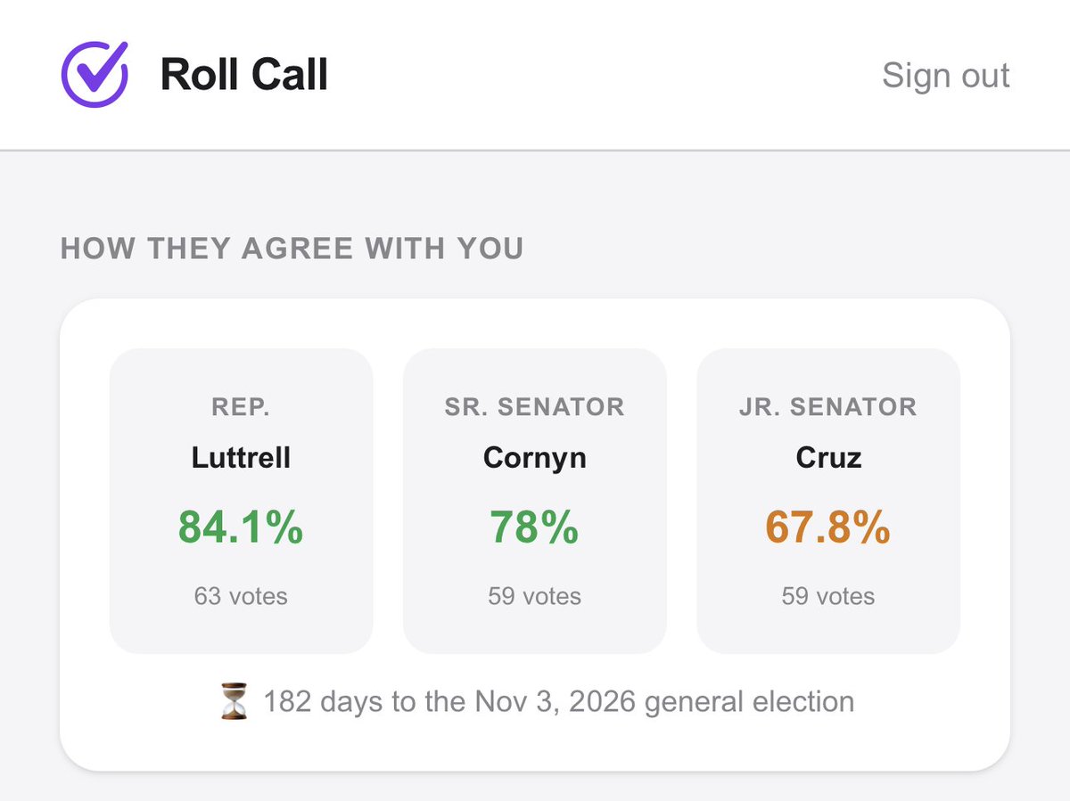This screenshot has width=1070, height=801.
Task: Open Sr. Senator Cornyn's agreement card
Action: point(534,501)
